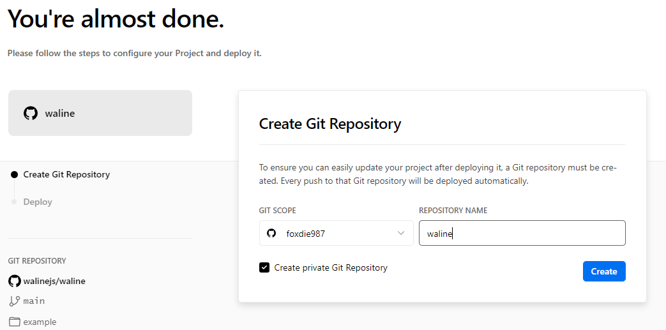Click the GitHub icon inside the Git Scope field
The width and height of the screenshot is (666, 330).
coord(271,234)
